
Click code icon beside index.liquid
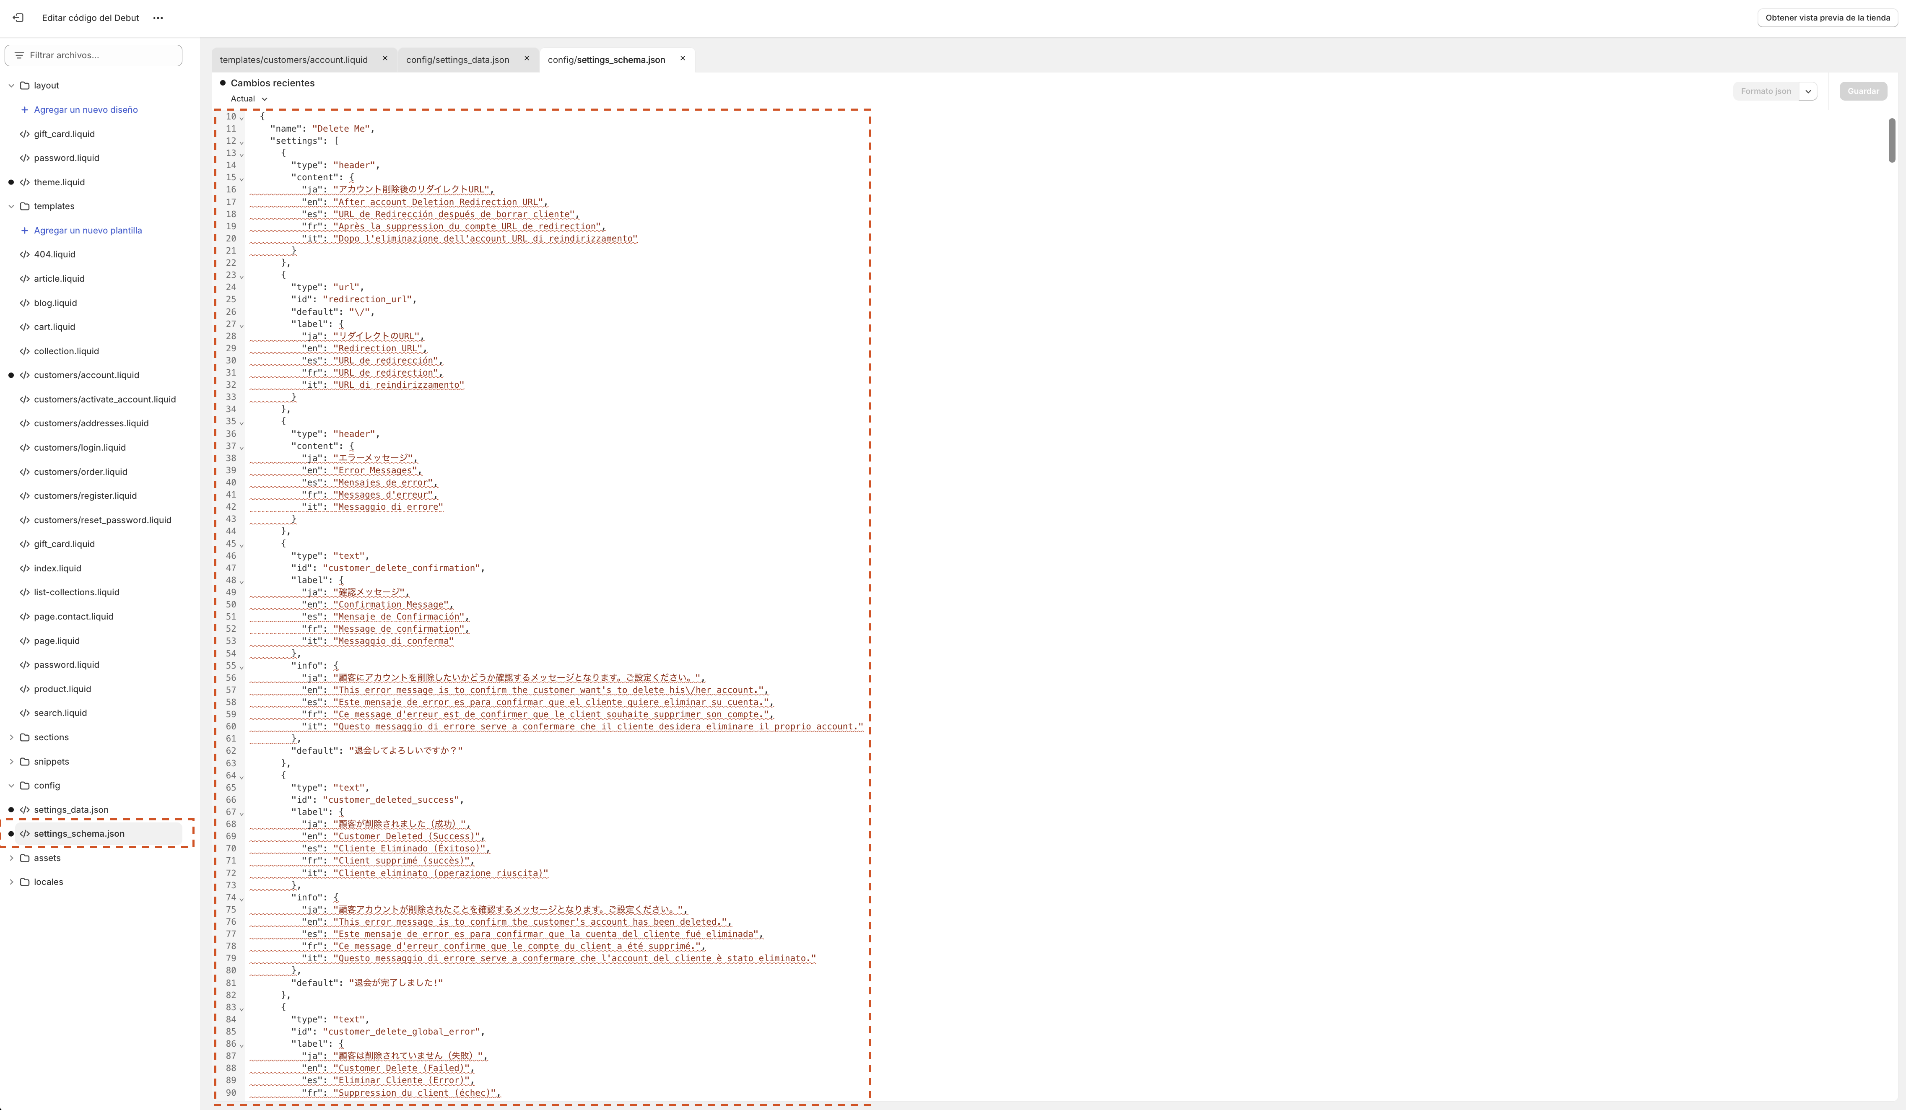click(25, 568)
